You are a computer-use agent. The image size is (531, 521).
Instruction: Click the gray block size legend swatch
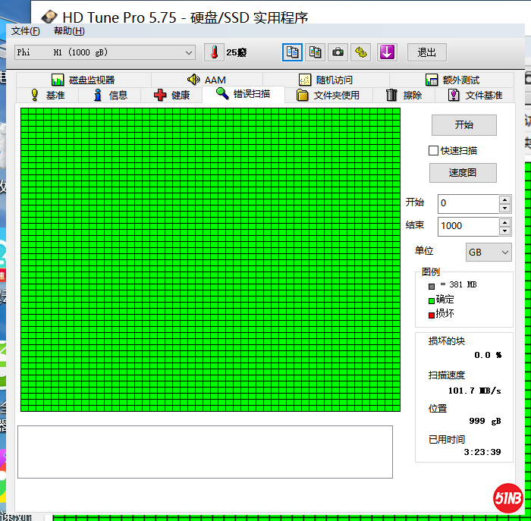coord(432,287)
